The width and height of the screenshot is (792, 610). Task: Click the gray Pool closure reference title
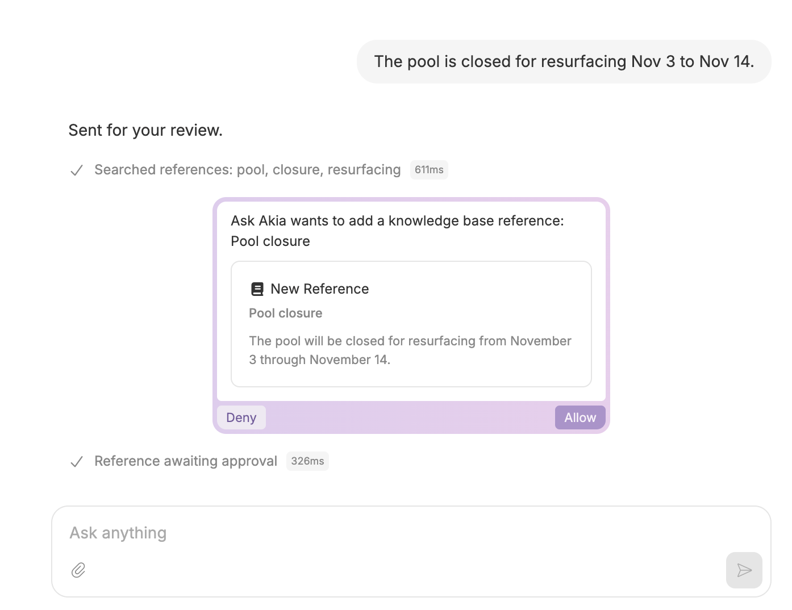tap(285, 313)
